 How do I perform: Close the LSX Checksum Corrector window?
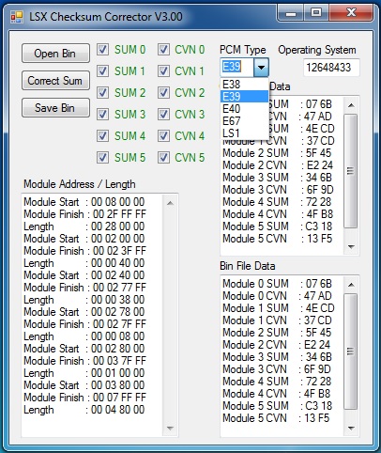pyautogui.click(x=351, y=13)
